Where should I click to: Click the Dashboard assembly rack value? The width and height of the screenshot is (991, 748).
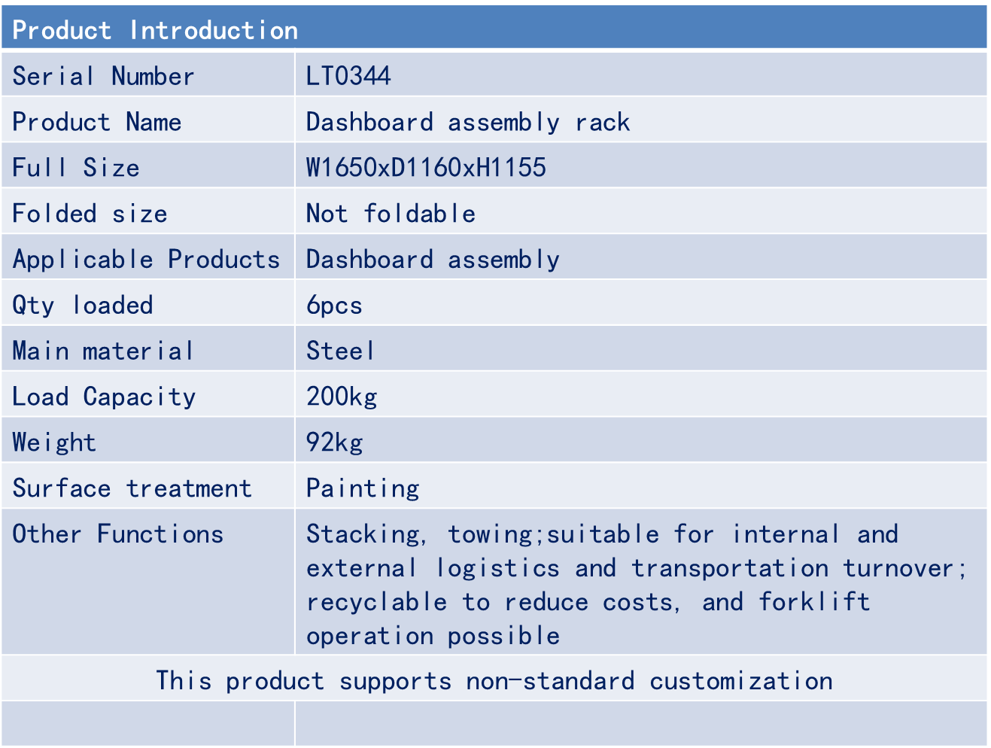(x=467, y=122)
